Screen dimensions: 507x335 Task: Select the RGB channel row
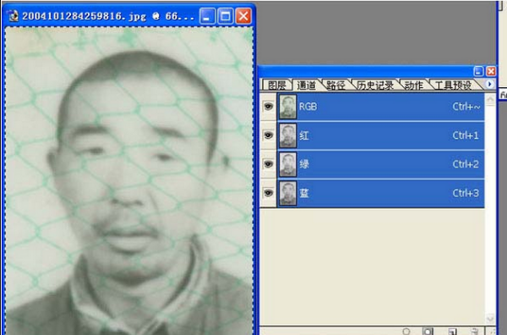pos(380,107)
